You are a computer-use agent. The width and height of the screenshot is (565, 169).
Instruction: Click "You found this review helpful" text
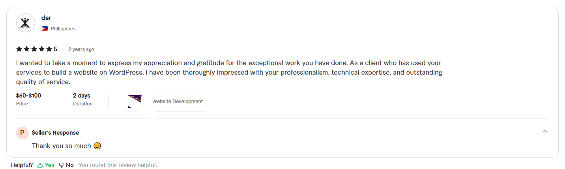pyautogui.click(x=118, y=165)
